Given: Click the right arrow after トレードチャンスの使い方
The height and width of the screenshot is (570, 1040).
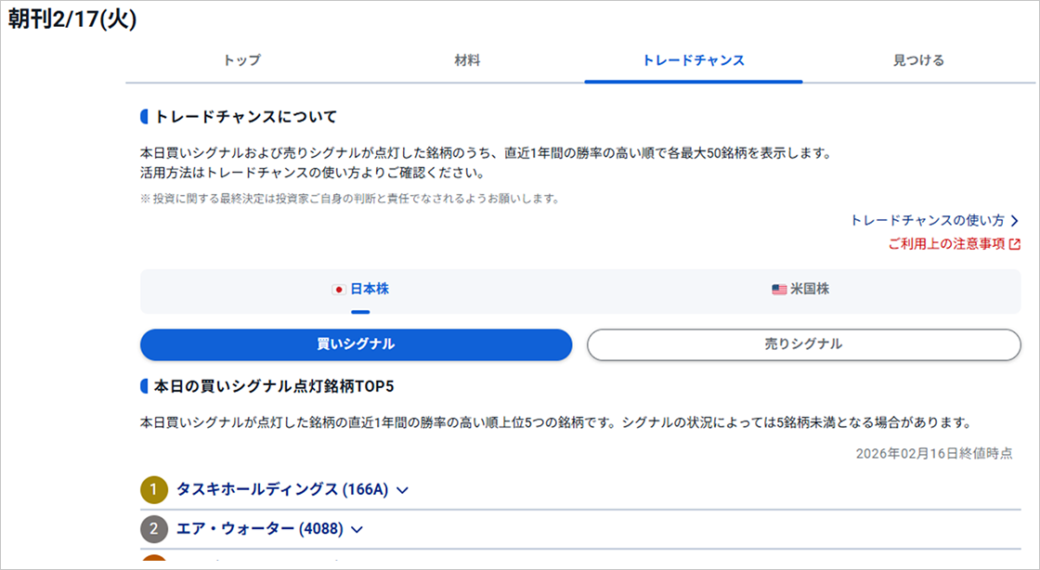Looking at the screenshot, I should point(1014,221).
